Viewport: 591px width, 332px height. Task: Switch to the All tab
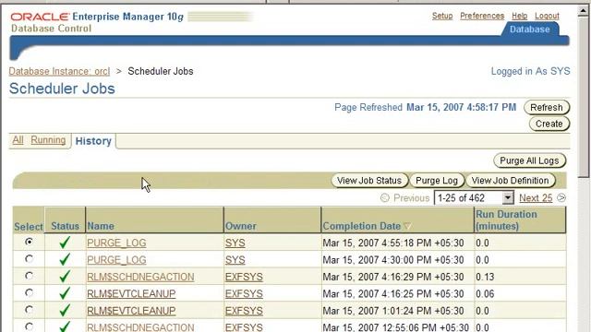[18, 140]
